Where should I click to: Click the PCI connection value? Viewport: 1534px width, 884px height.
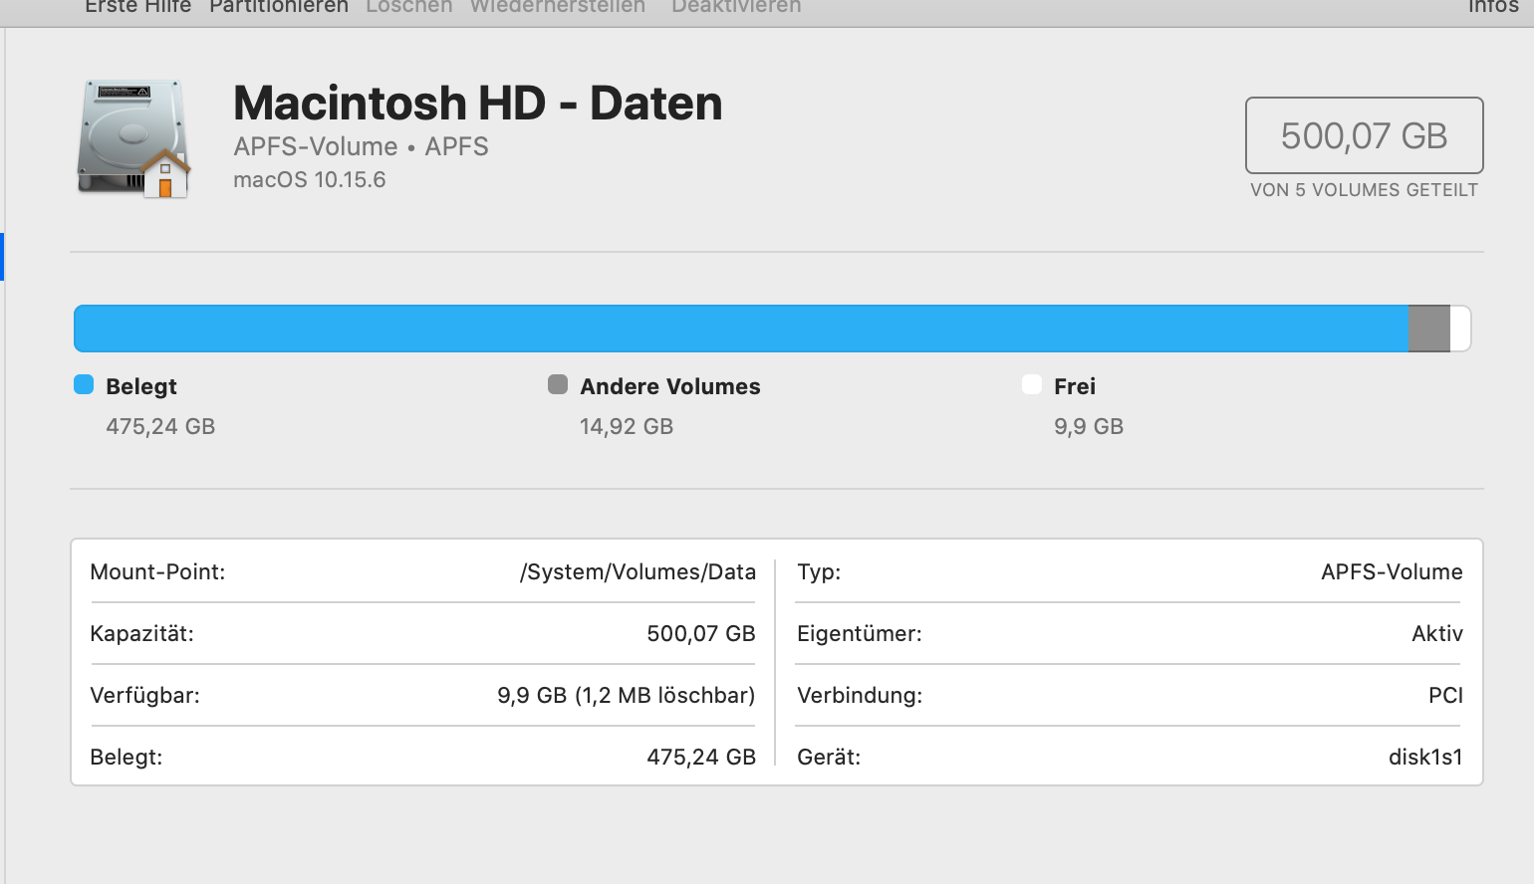[1445, 696]
